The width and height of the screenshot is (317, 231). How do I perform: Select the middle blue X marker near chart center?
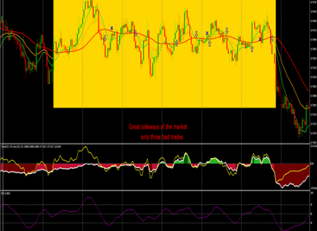click(207, 33)
